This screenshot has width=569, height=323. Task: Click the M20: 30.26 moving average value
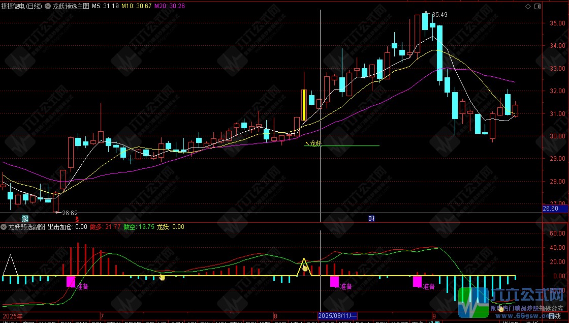click(x=170, y=6)
